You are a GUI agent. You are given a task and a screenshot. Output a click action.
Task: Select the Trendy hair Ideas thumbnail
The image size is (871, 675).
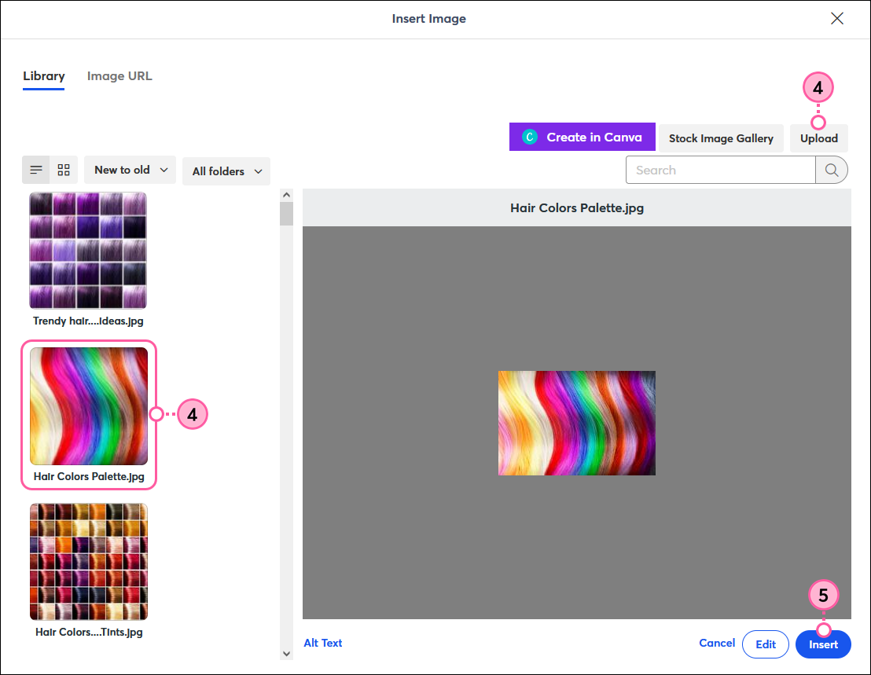click(x=88, y=251)
